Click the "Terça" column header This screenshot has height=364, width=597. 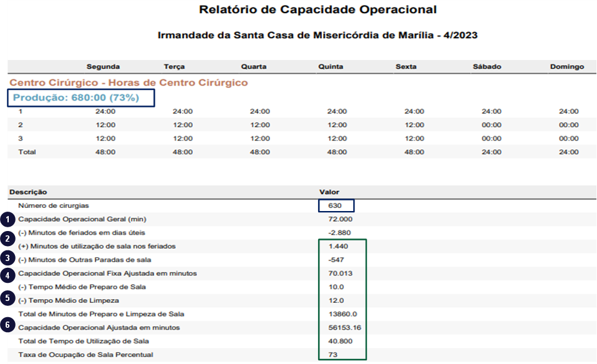coord(175,67)
